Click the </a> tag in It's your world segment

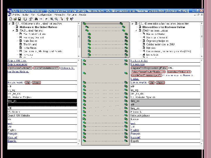pos(28,83)
